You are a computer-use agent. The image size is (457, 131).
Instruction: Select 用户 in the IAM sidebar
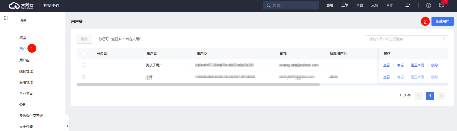pos(23,49)
